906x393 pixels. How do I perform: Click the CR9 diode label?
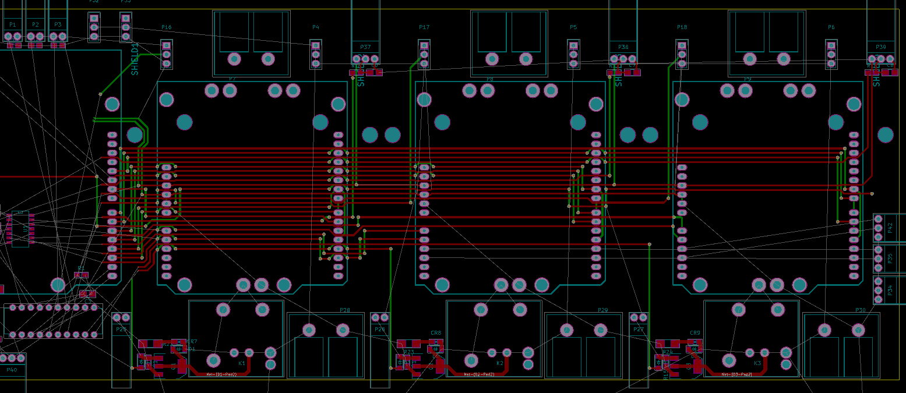pos(695,333)
